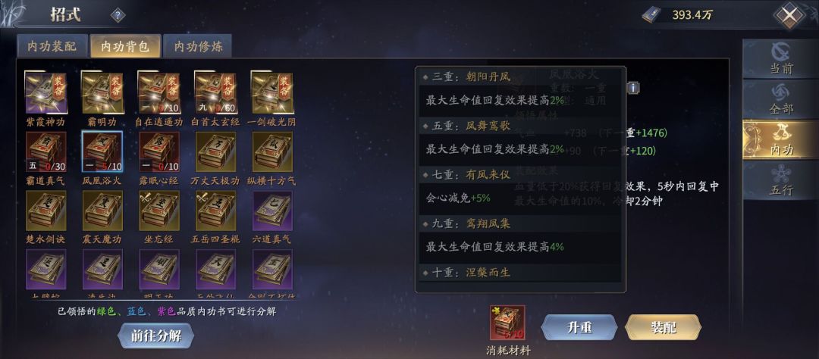Open the 内功修炼 tab

click(198, 46)
